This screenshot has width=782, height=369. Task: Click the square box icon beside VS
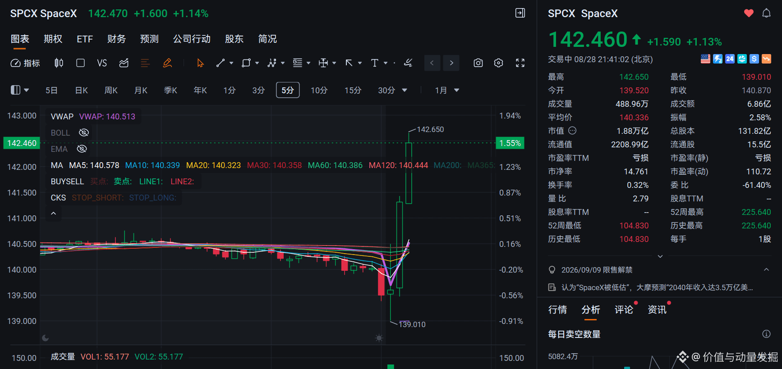[x=80, y=63]
